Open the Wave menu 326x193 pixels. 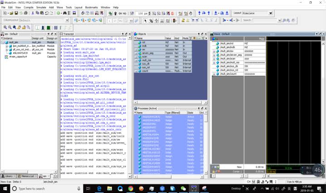[60, 7]
